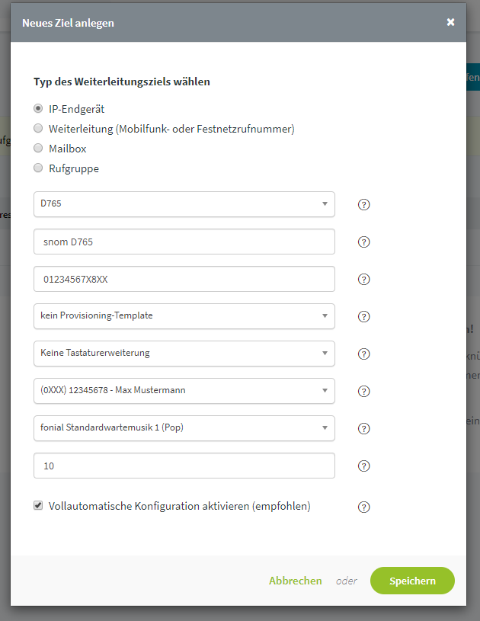Choose the Rufgruppe radio option
Screen dimensions: 480x621
tap(38, 168)
